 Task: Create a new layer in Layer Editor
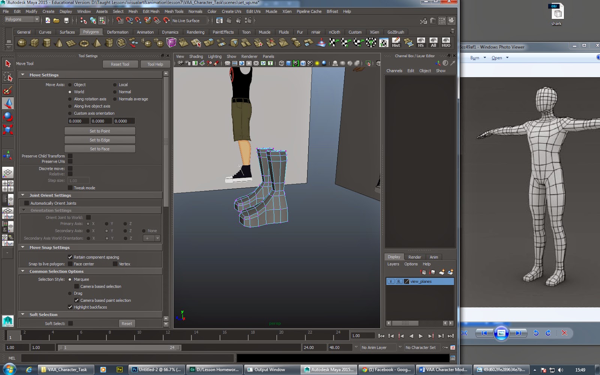click(442, 272)
